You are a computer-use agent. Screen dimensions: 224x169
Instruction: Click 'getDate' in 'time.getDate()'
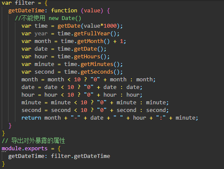click(x=85, y=49)
